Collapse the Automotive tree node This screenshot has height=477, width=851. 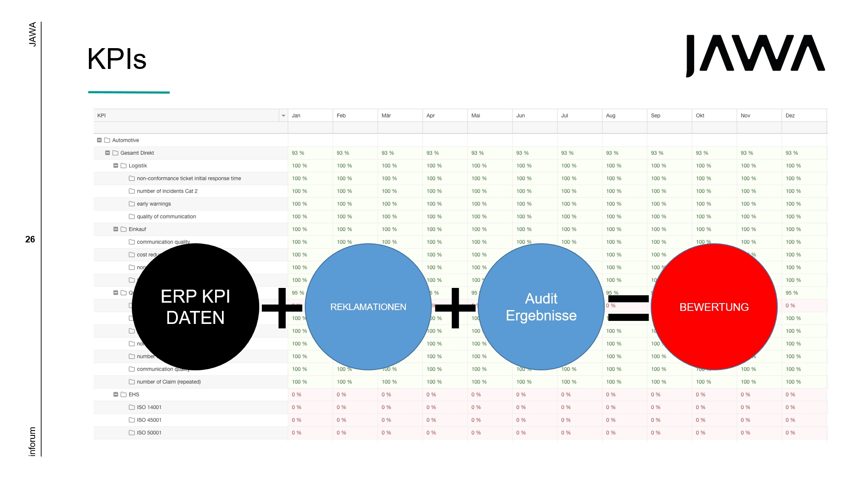point(99,140)
